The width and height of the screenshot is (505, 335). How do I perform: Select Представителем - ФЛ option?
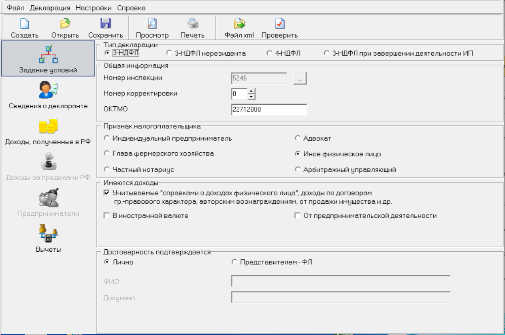(x=234, y=262)
